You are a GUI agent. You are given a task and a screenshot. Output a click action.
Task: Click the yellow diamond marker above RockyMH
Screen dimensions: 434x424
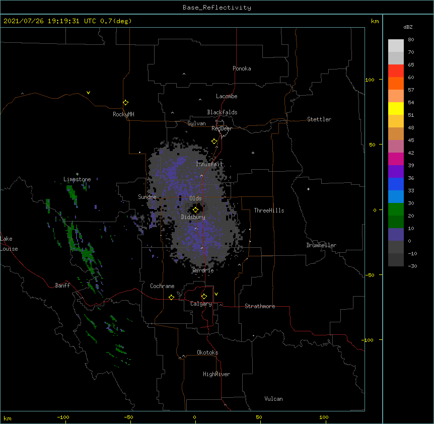125,103
